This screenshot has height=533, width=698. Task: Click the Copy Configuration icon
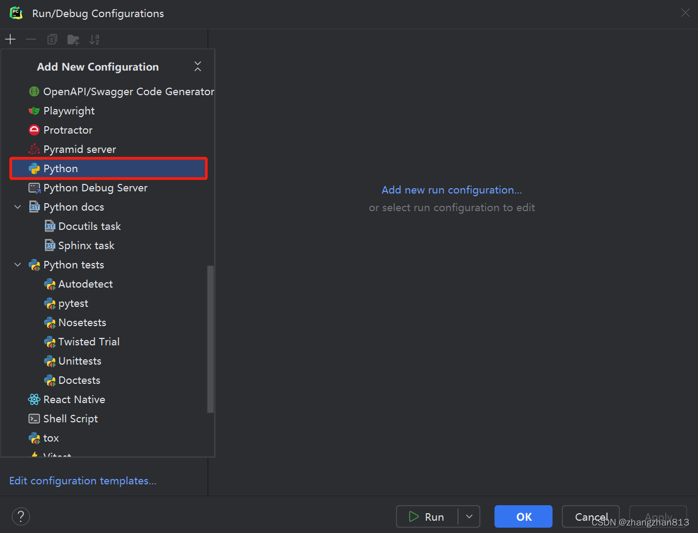(x=52, y=40)
